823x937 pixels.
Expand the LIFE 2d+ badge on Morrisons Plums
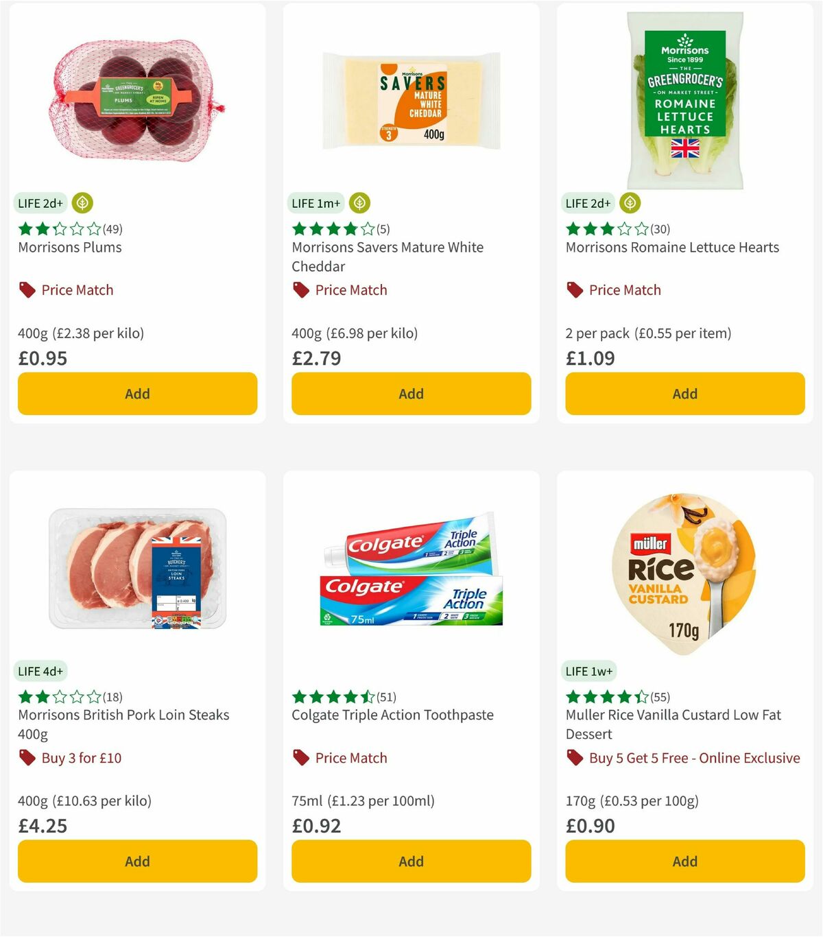[40, 203]
